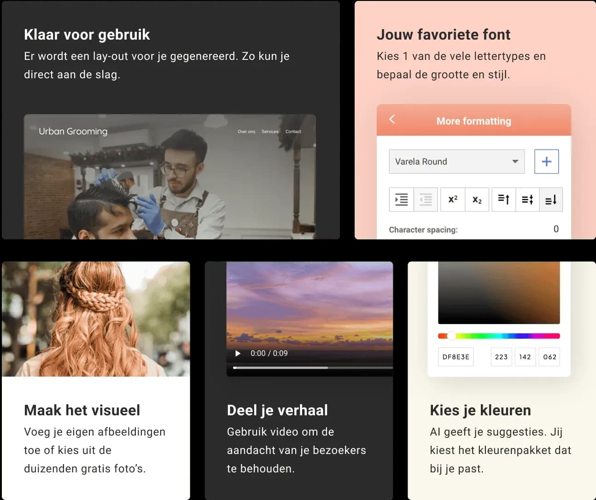Apply superscript formatting
This screenshot has width=596, height=500.
point(453,200)
